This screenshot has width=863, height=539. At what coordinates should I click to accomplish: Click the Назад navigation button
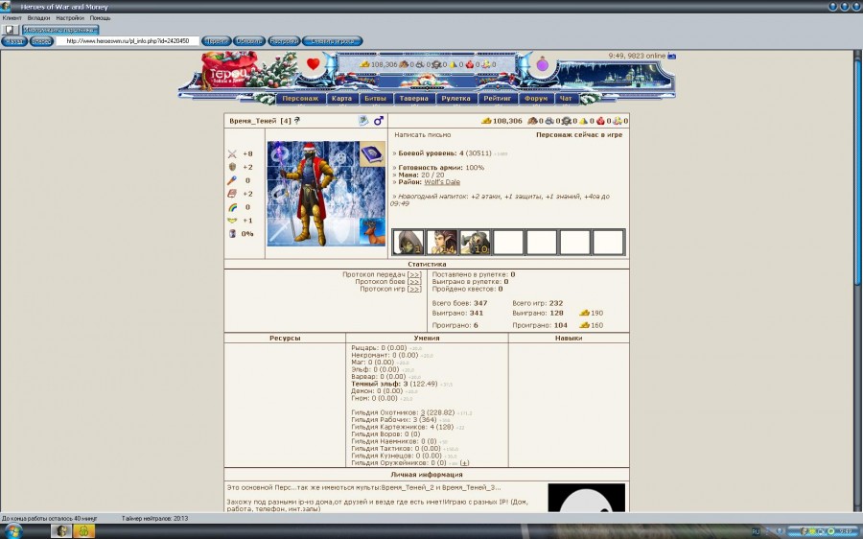point(14,41)
